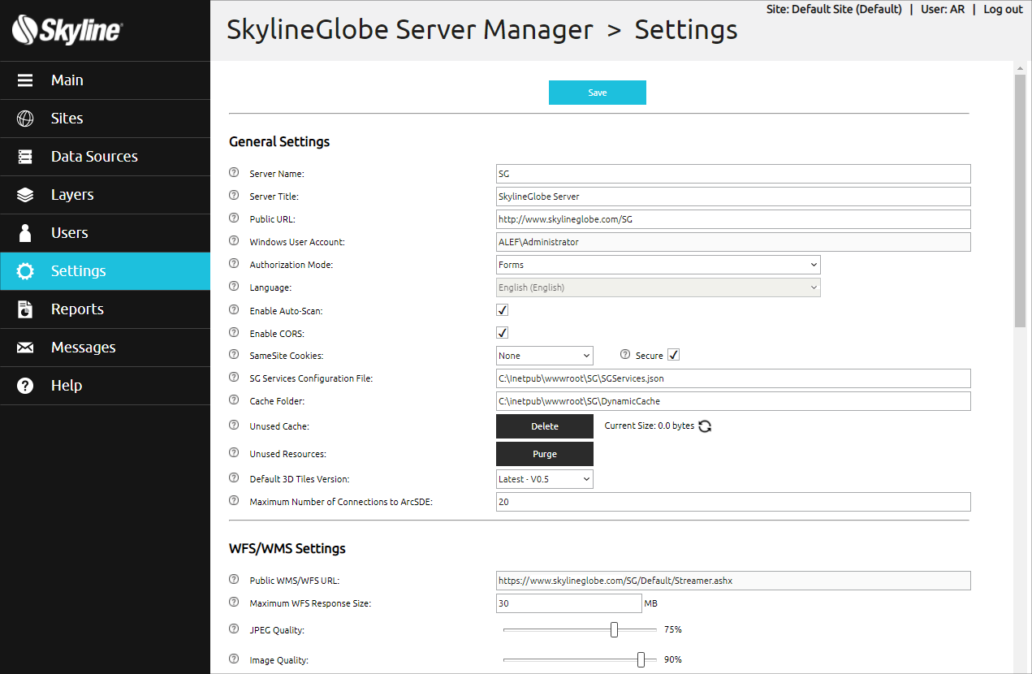Click the Server Title input field
The height and width of the screenshot is (674, 1032).
click(x=733, y=197)
